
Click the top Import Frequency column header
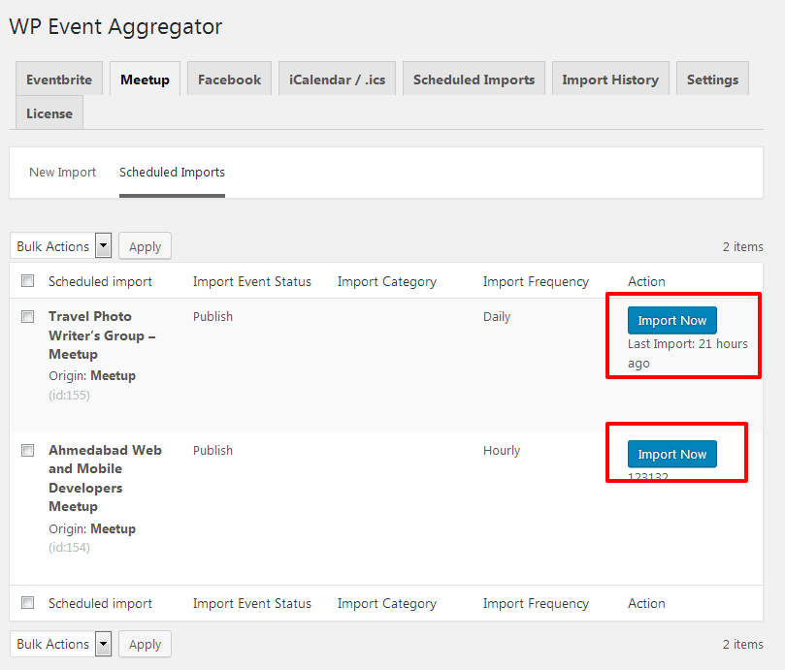tap(536, 282)
